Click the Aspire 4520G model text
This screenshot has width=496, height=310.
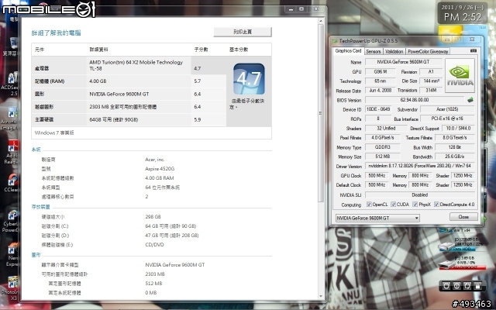(x=160, y=169)
